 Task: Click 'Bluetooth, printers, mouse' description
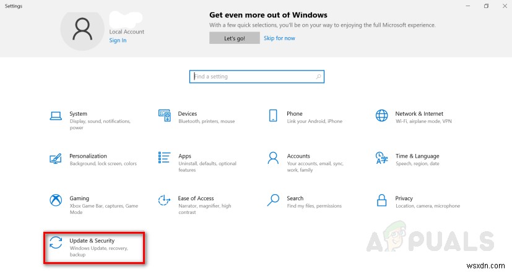tap(207, 121)
